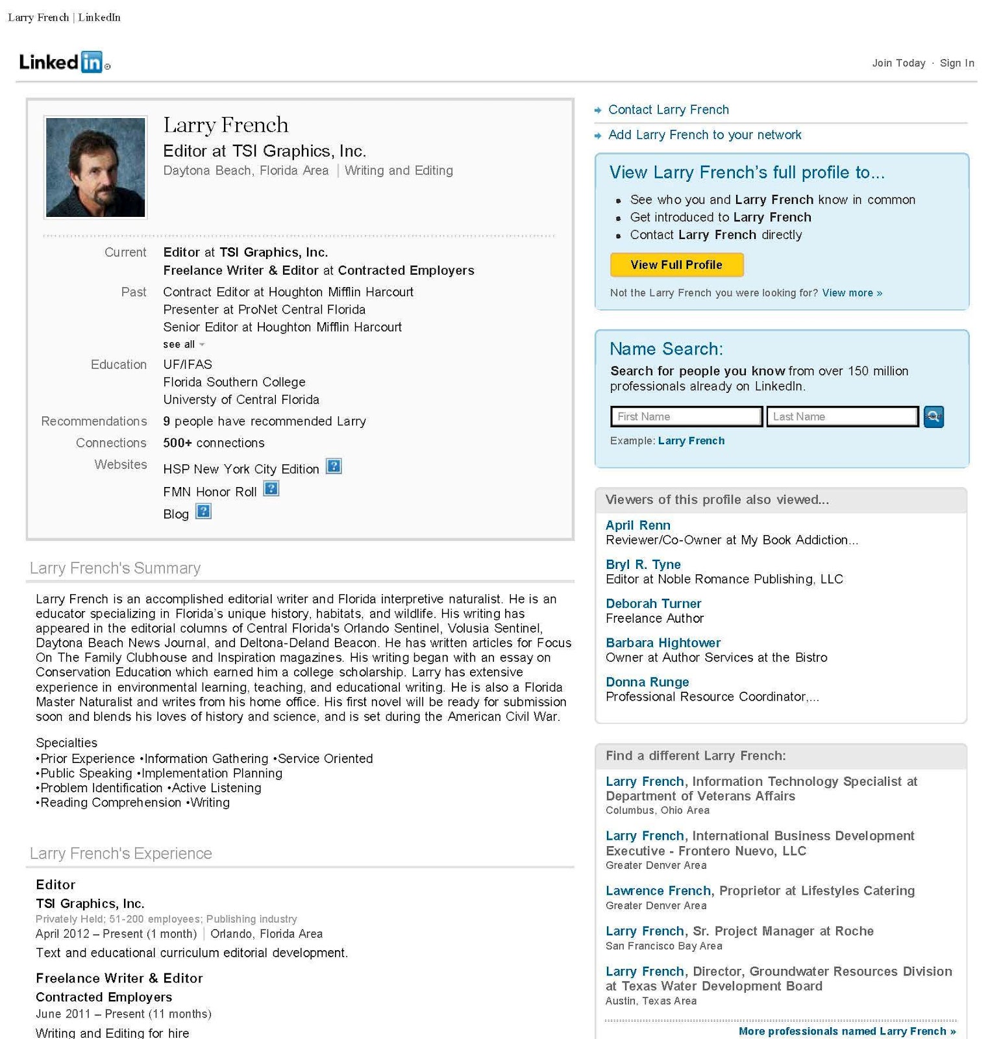Click the Example: Larry French link
This screenshot has height=1039, width=988.
pos(691,440)
